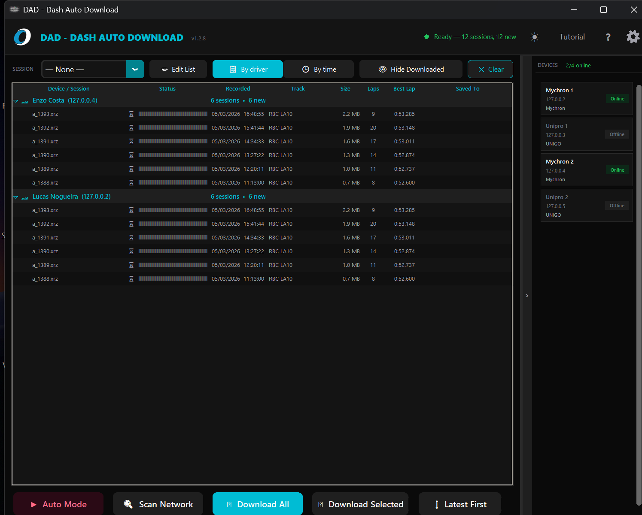
Task: Click '2/4 online' devices count
Action: point(578,66)
